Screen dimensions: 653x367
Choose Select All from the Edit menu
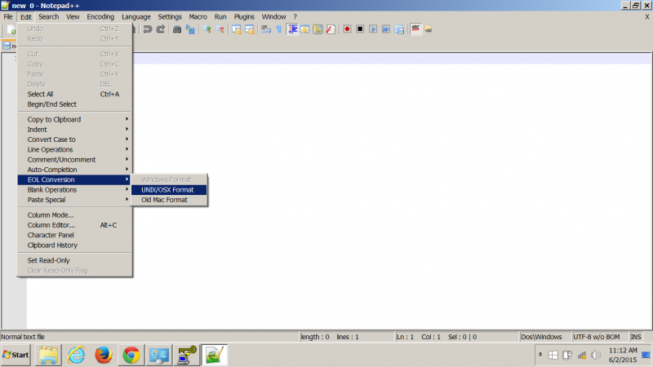74,94
